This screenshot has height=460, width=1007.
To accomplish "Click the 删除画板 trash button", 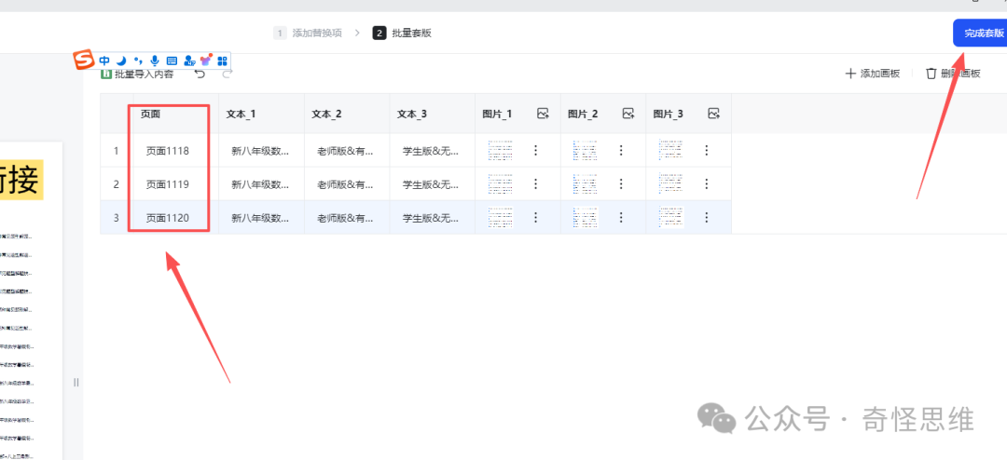I will click(x=953, y=74).
